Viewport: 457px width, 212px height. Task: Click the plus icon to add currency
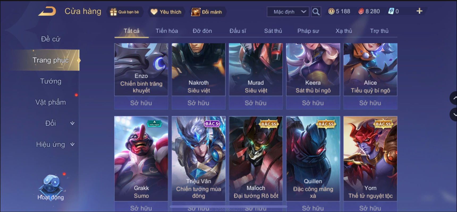point(419,11)
